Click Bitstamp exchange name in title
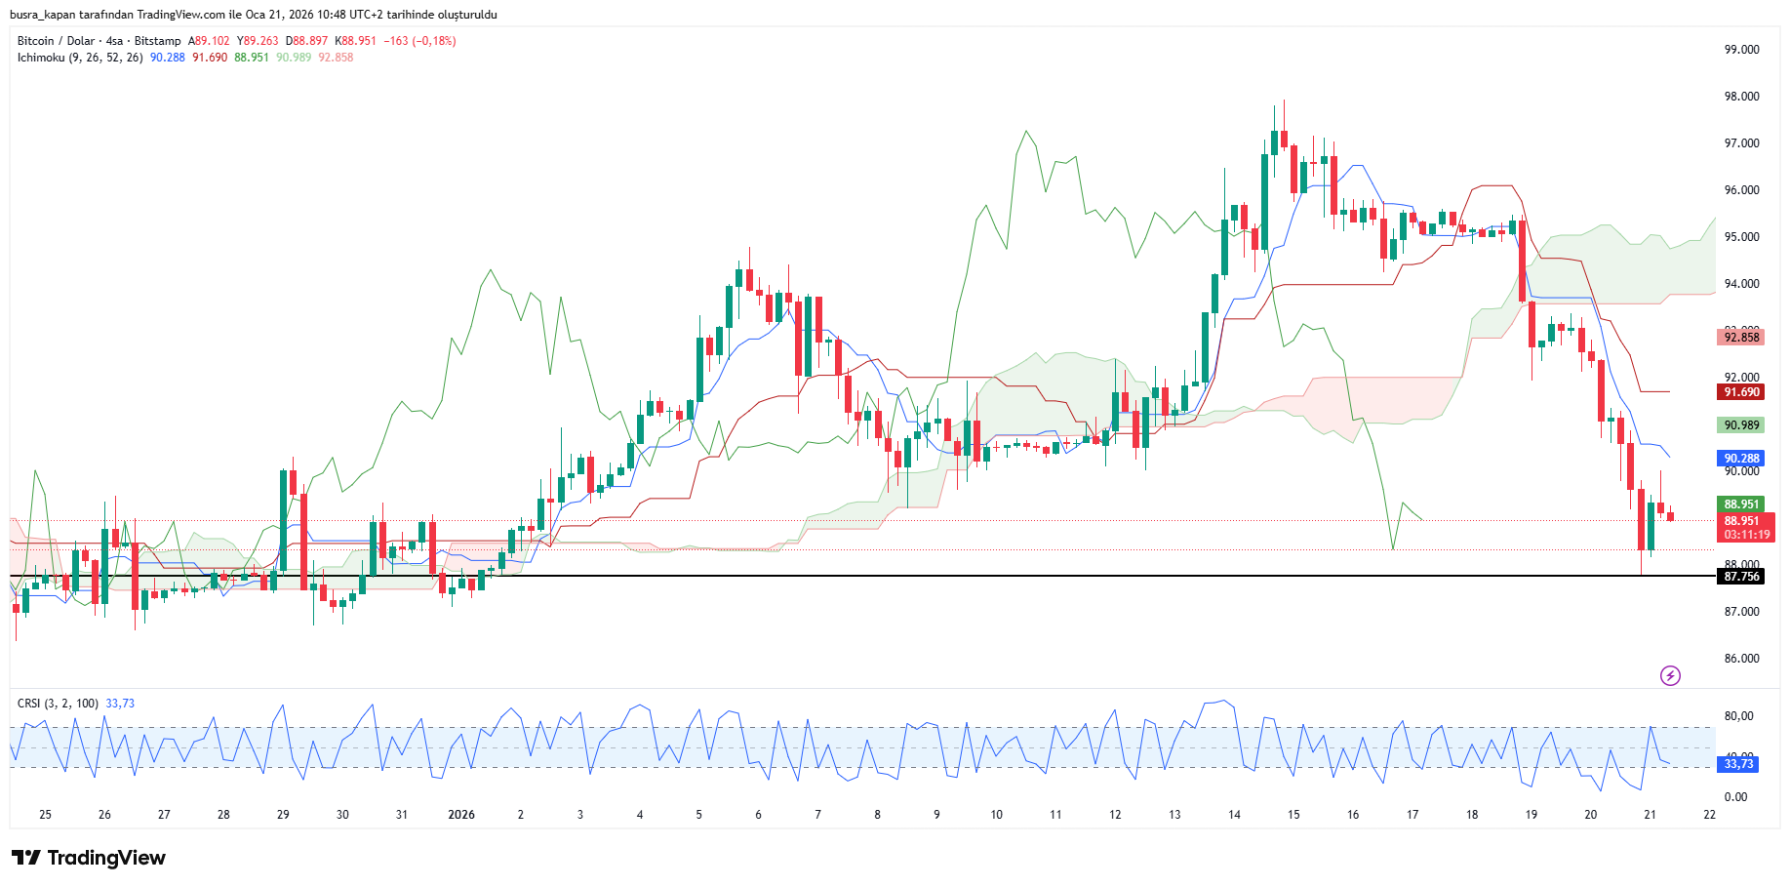1790x887 pixels. pyautogui.click(x=157, y=41)
